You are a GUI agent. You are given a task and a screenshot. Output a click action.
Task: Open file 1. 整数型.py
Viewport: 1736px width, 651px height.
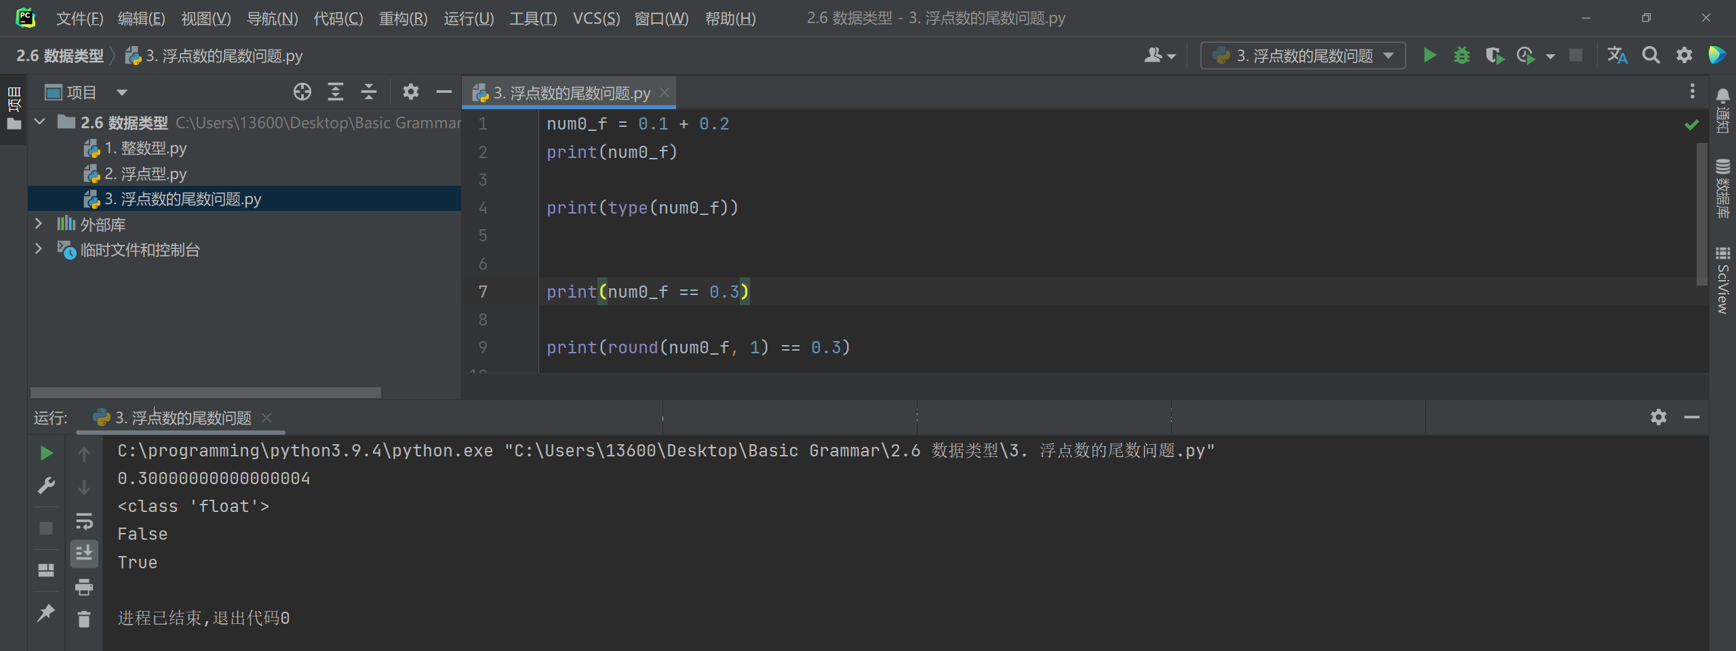(136, 148)
